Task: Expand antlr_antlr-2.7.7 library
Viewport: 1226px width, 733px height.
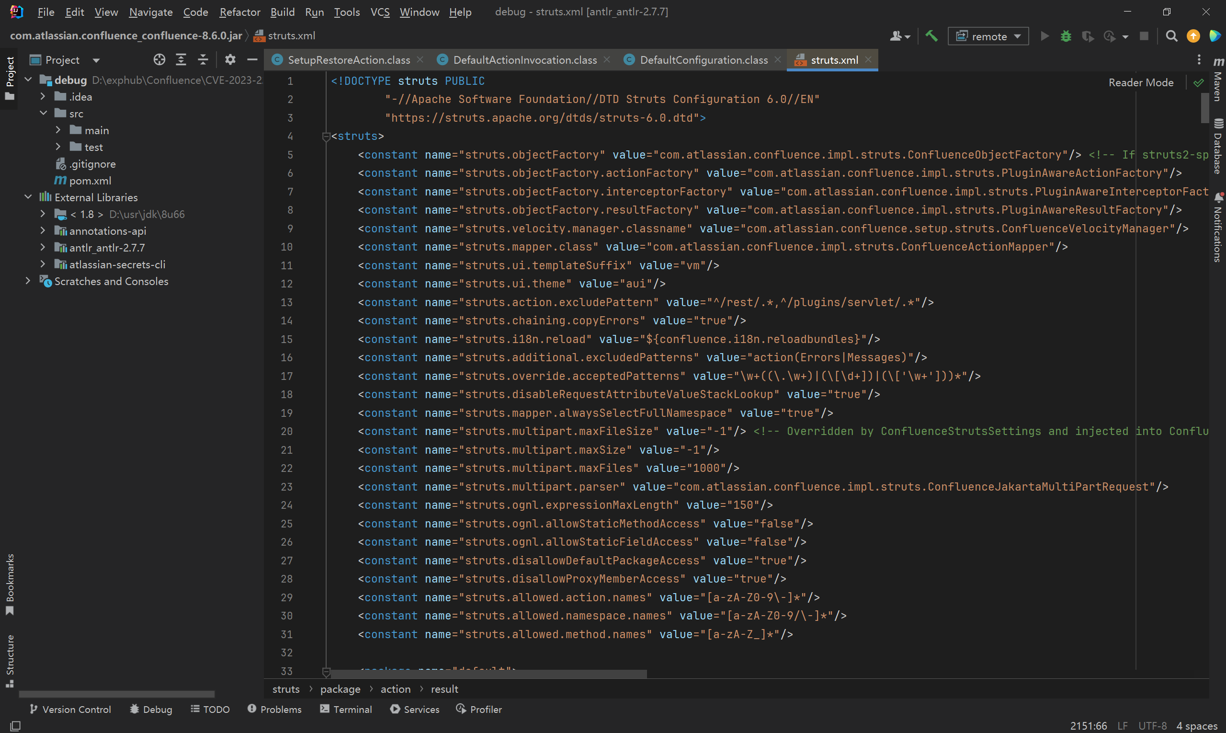Action: (x=43, y=248)
